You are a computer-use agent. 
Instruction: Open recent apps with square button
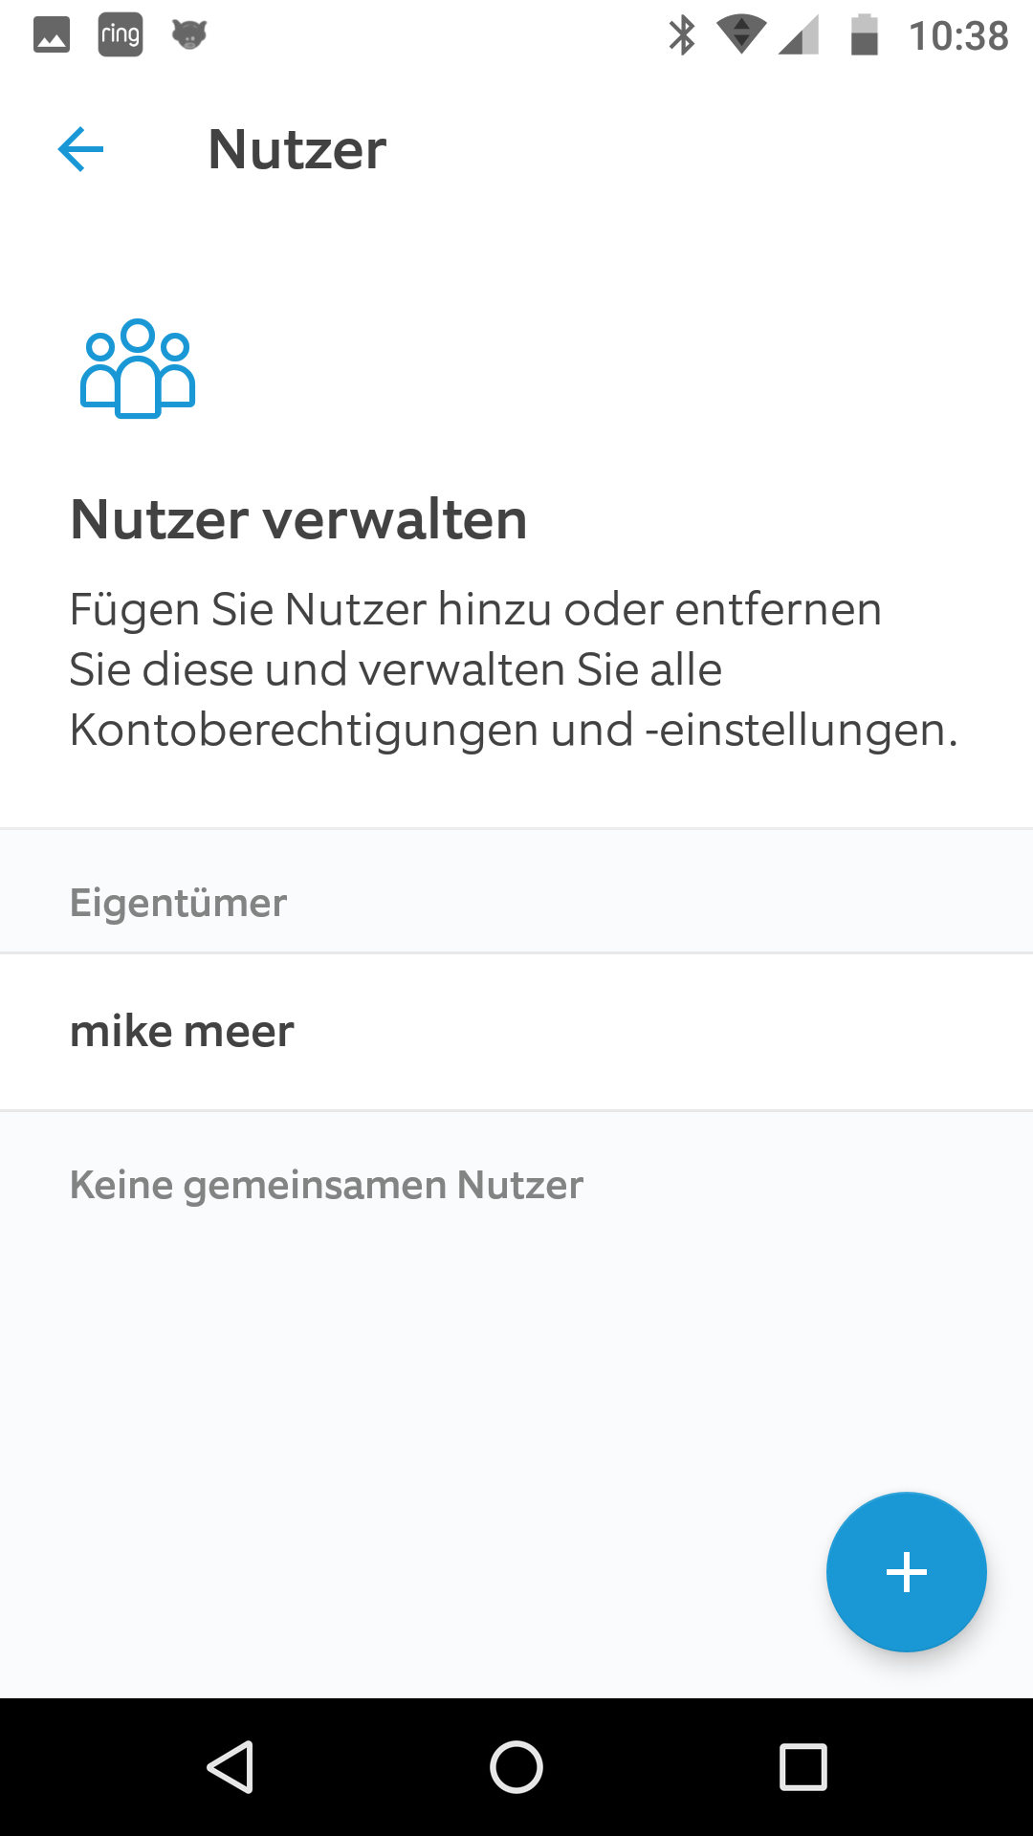pyautogui.click(x=803, y=1766)
